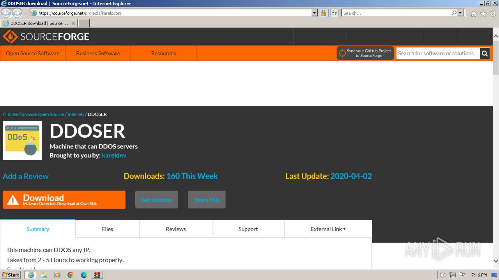Image resolution: width=499 pixels, height=280 pixels.
Task: Click the browser Back button
Action: [x=6, y=13]
